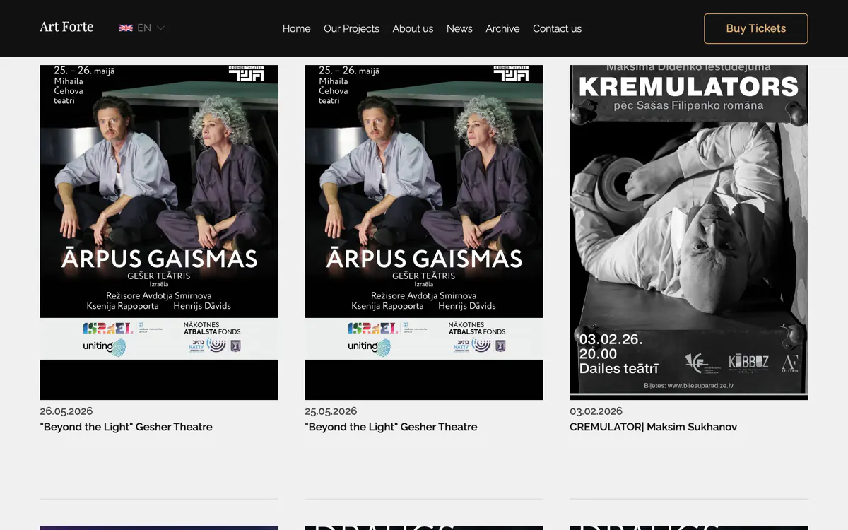Select the date text 25.05.2026
This screenshot has height=530, width=848.
[331, 411]
